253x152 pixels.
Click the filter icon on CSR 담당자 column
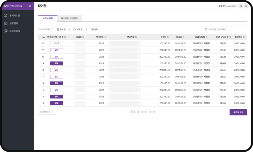[227, 37]
